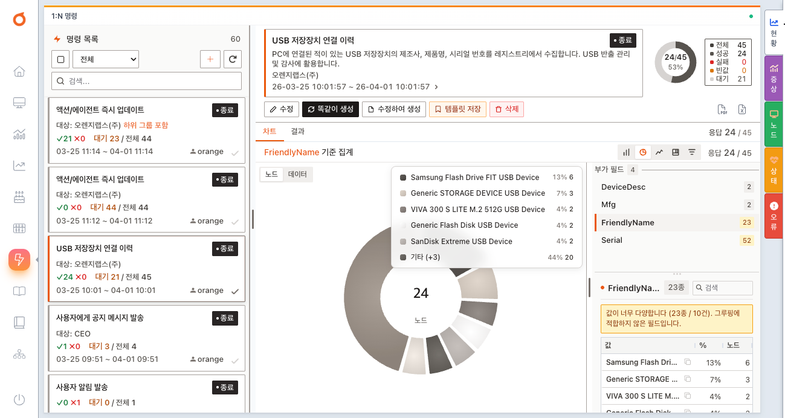The width and height of the screenshot is (785, 418).
Task: Toggle check mark on USB 저장장치 연결 이력 card
Action: (x=235, y=291)
